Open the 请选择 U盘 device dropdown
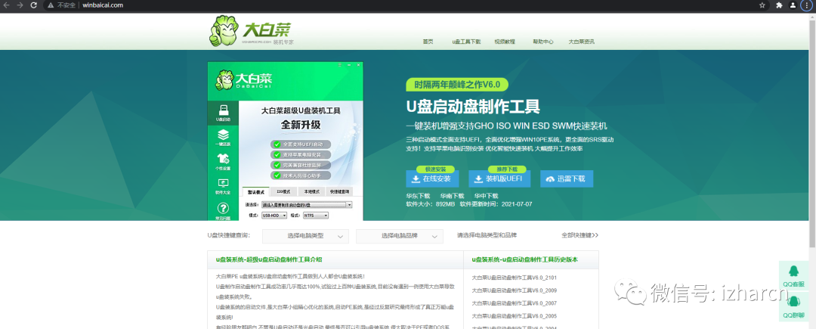This screenshot has width=816, height=329. pos(307,205)
